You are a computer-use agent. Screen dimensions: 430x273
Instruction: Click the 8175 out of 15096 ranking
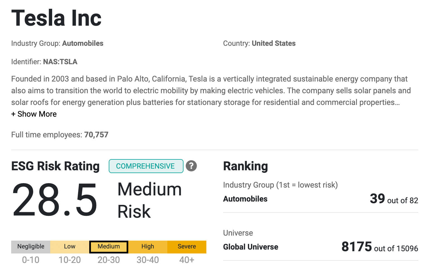(x=380, y=247)
